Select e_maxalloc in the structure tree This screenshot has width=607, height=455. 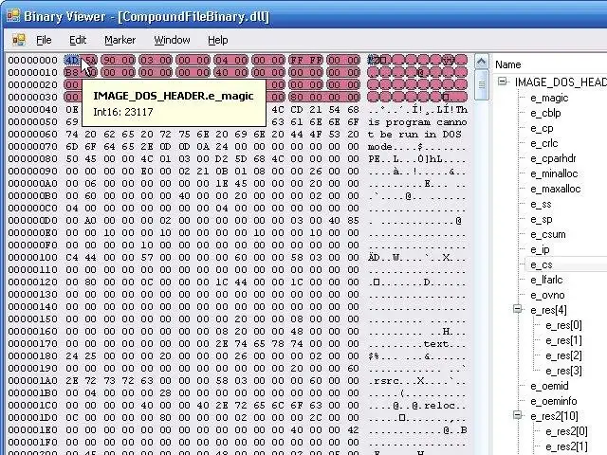pyautogui.click(x=556, y=189)
